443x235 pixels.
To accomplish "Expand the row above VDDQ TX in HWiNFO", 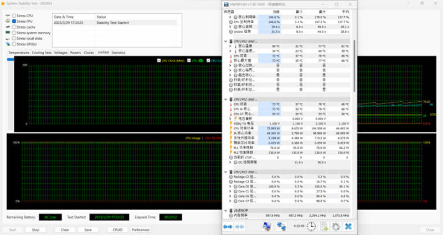I will coord(230,119).
